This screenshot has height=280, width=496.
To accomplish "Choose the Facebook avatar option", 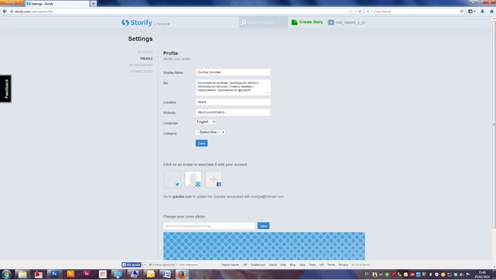I will tap(213, 179).
